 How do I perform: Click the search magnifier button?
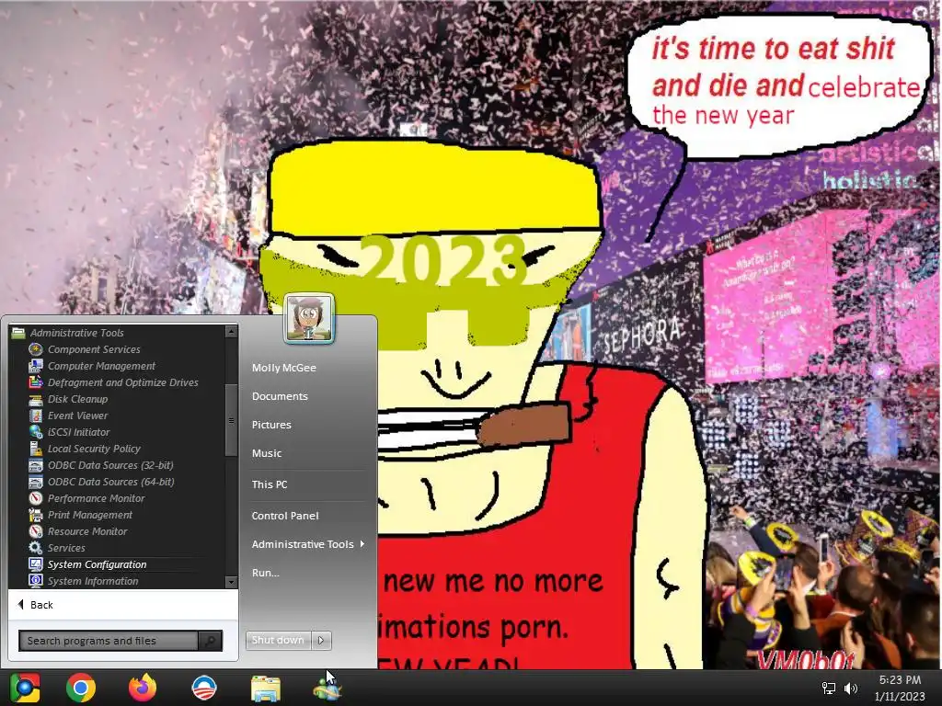coord(211,641)
